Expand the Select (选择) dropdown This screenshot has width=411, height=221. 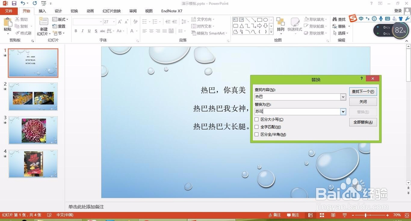(x=340, y=33)
